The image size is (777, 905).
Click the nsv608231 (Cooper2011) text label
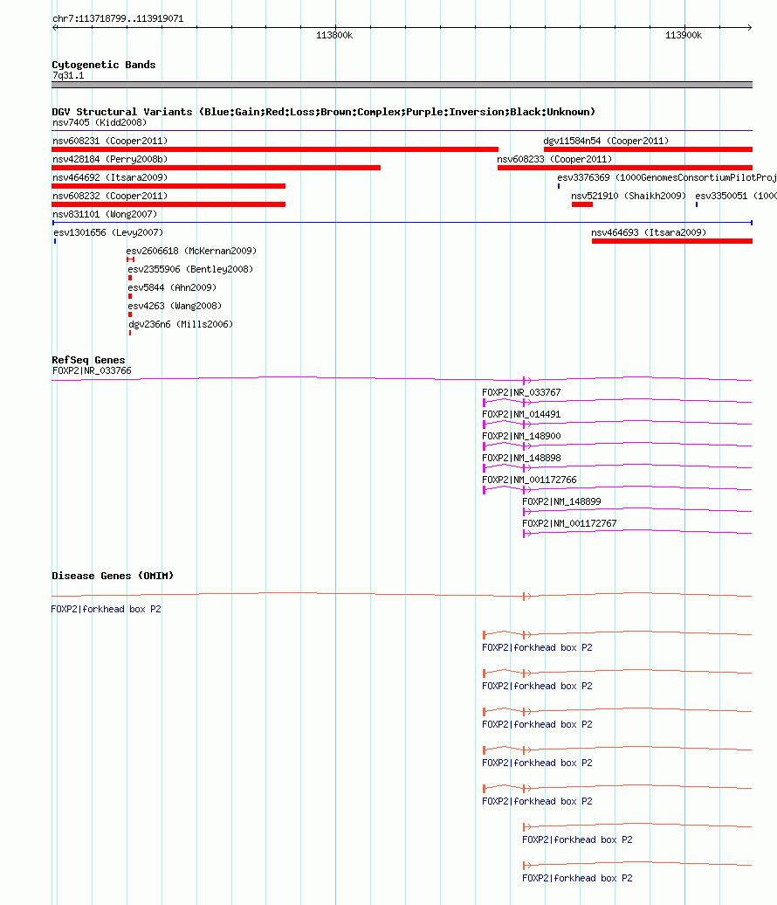point(110,141)
